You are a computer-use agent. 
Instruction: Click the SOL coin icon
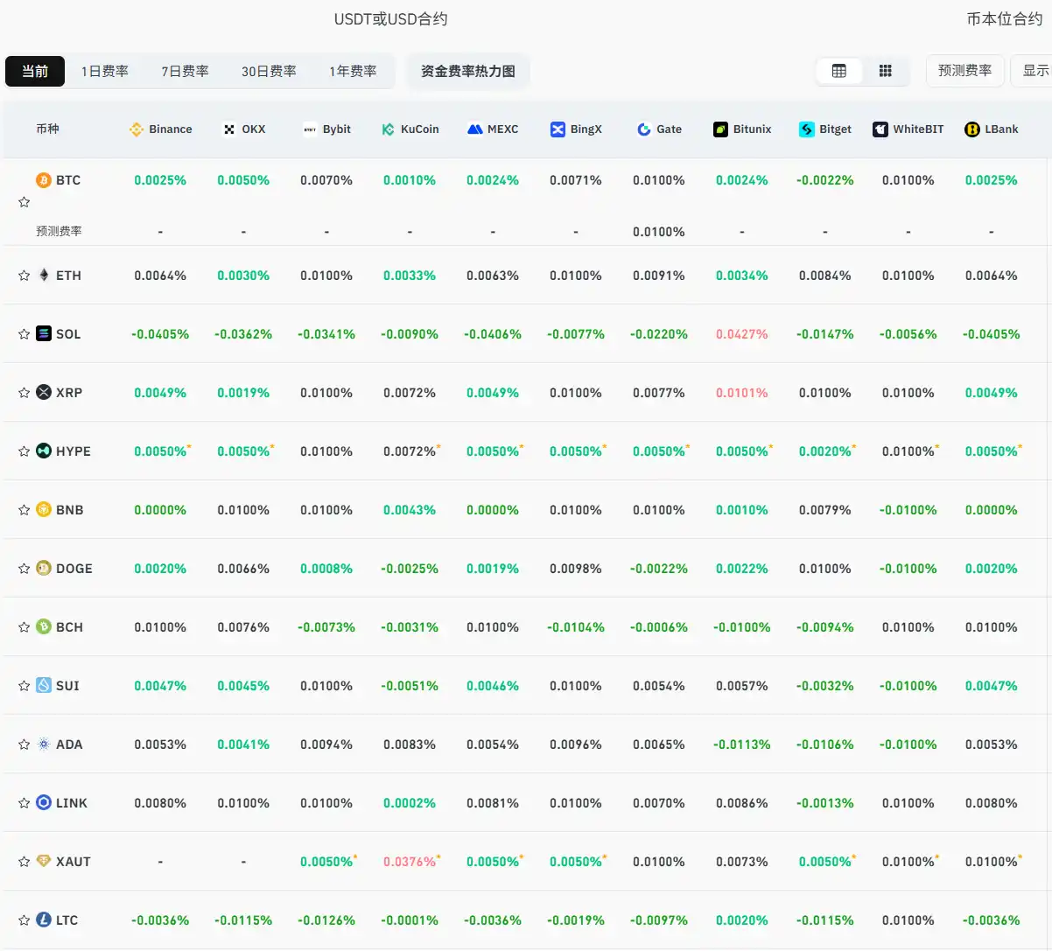44,333
